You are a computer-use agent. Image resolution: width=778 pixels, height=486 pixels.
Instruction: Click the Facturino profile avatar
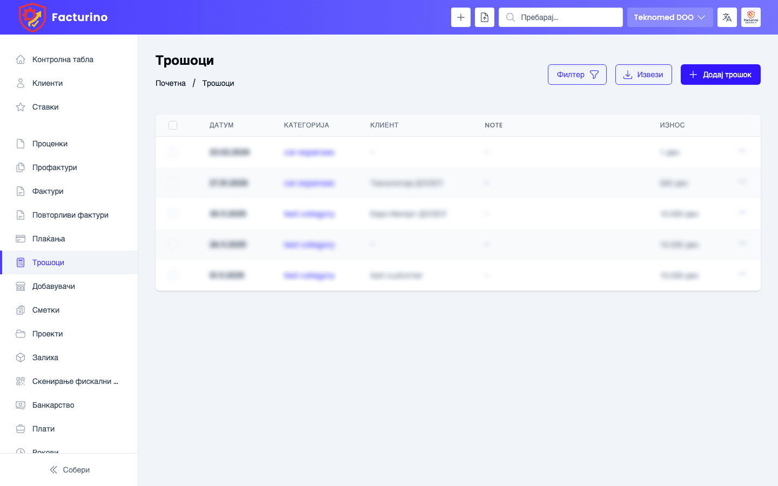(751, 17)
